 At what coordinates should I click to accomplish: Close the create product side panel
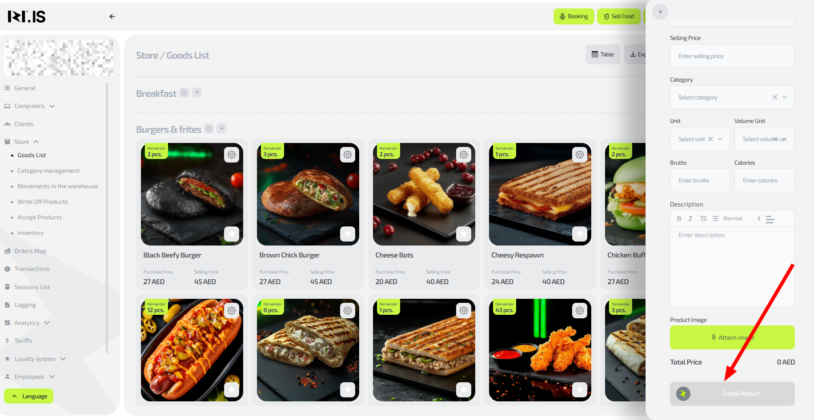660,12
